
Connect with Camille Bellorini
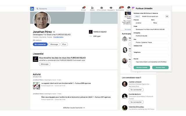pos(136,102)
